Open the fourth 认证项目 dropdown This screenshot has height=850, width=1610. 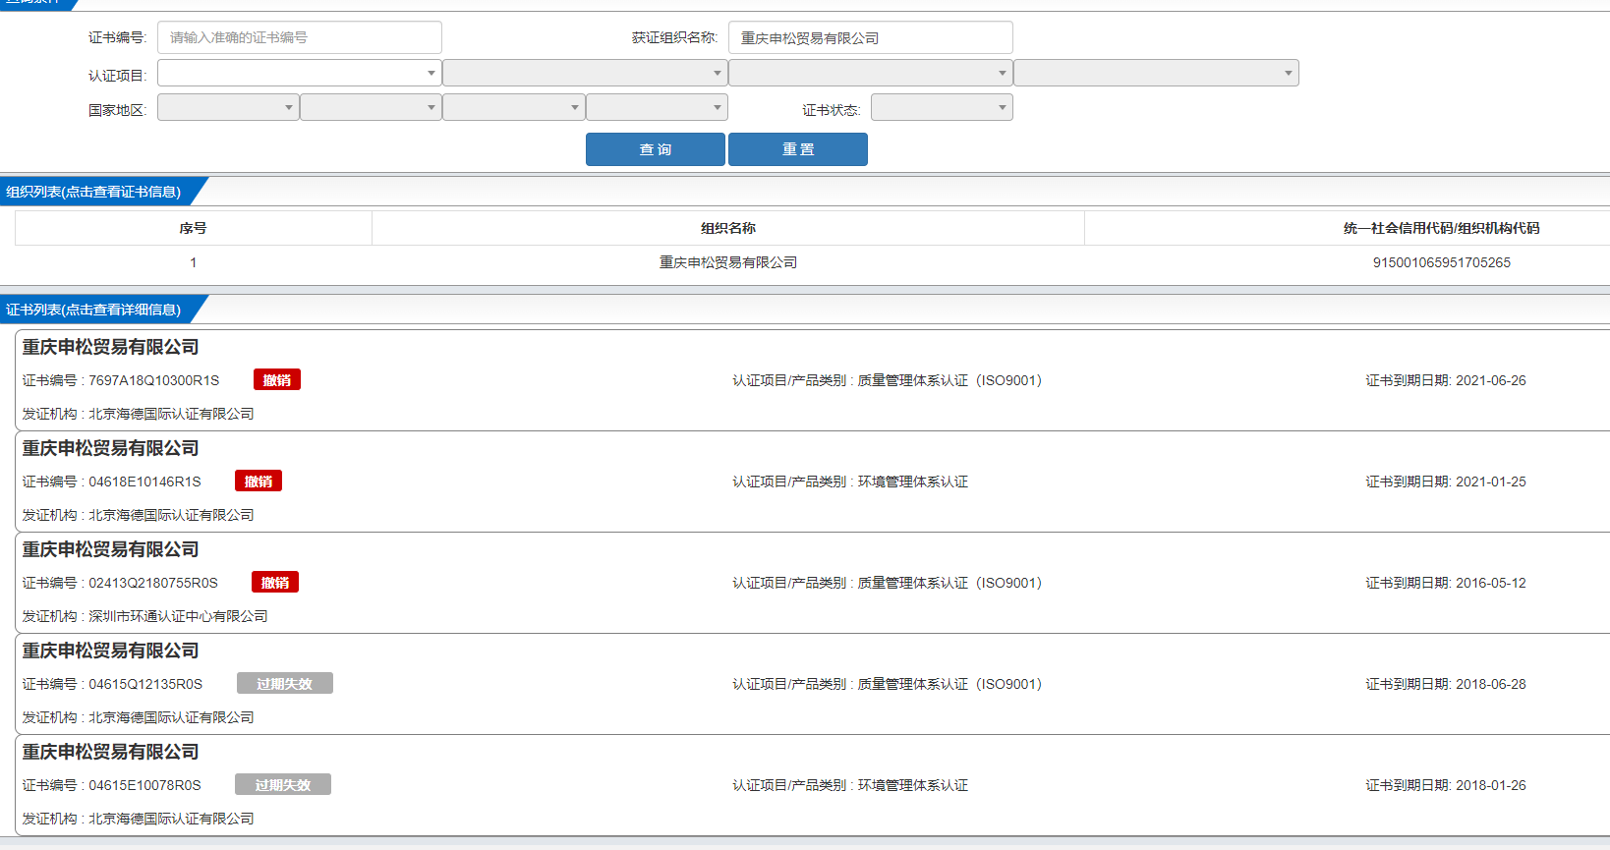pos(1156,73)
